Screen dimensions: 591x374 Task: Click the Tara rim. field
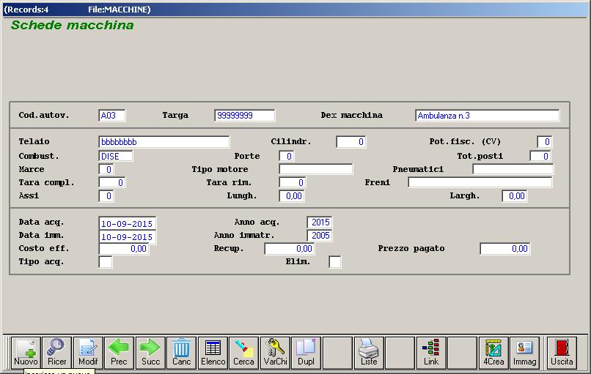point(293,182)
